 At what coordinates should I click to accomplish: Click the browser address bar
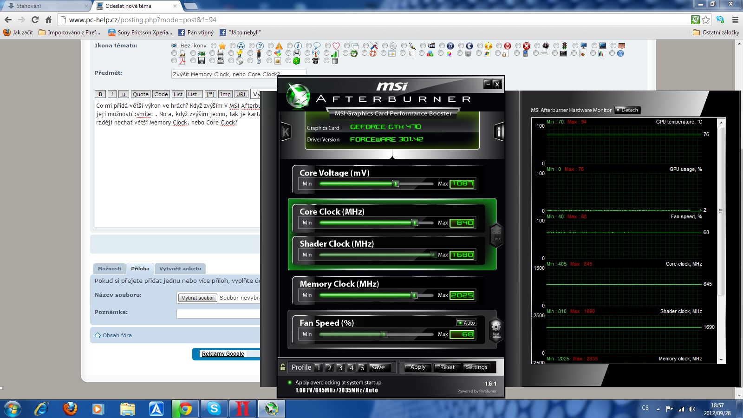coord(373,20)
